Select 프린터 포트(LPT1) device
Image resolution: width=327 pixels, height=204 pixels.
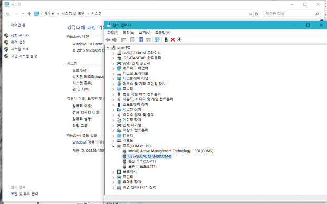click(x=142, y=167)
